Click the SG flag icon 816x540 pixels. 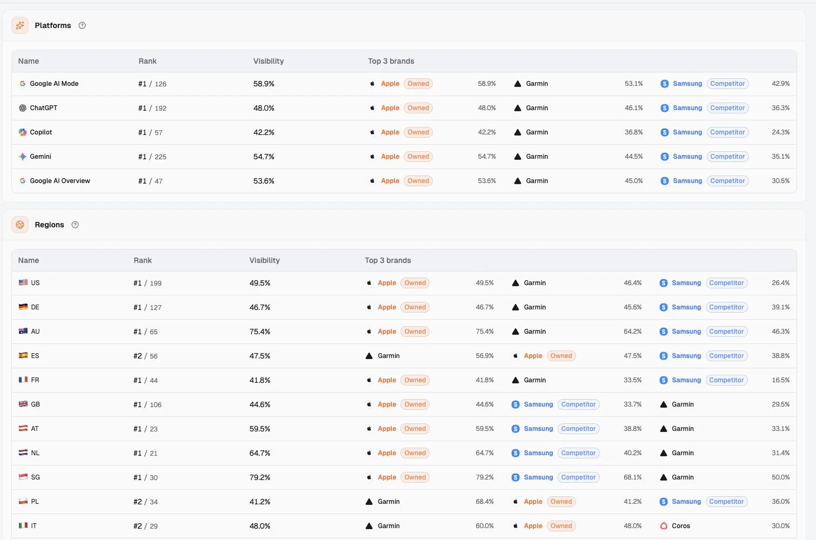point(23,477)
